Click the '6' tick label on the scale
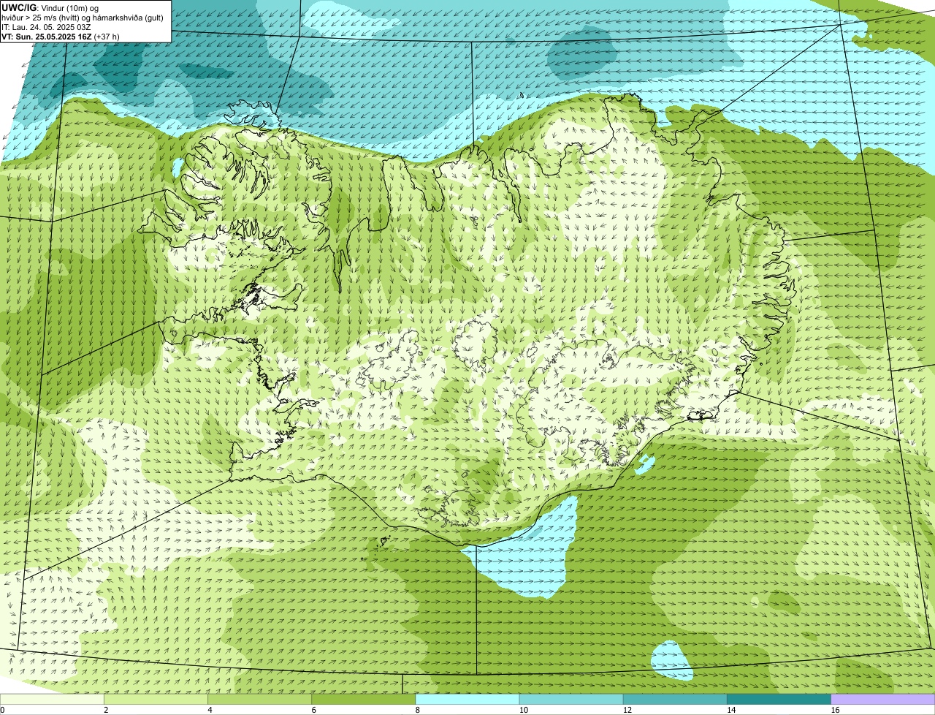 tap(313, 710)
